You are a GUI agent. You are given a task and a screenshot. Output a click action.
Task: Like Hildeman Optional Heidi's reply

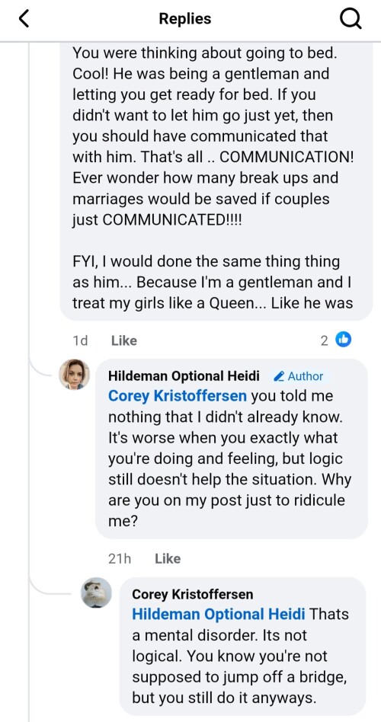click(x=168, y=558)
